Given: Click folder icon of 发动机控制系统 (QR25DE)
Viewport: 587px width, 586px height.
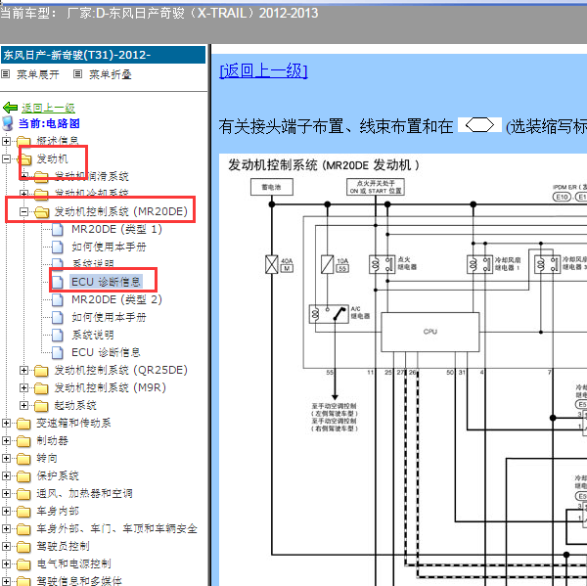Looking at the screenshot, I should point(41,371).
